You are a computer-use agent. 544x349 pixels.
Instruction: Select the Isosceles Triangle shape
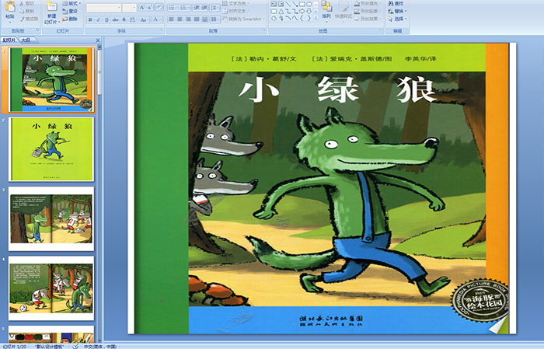(x=281, y=12)
